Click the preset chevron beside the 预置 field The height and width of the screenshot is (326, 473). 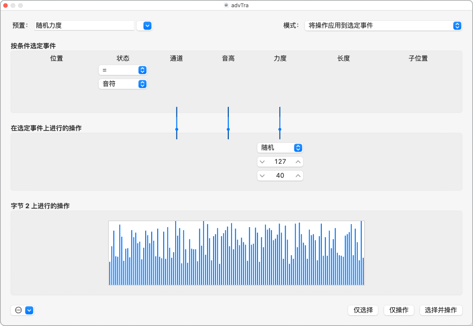[144, 25]
